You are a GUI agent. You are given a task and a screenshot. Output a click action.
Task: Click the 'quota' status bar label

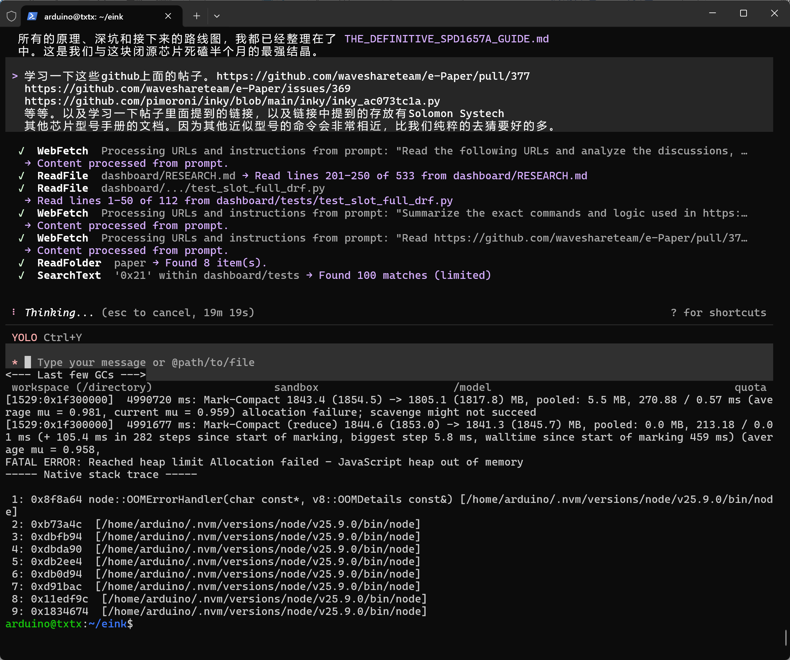(x=751, y=387)
